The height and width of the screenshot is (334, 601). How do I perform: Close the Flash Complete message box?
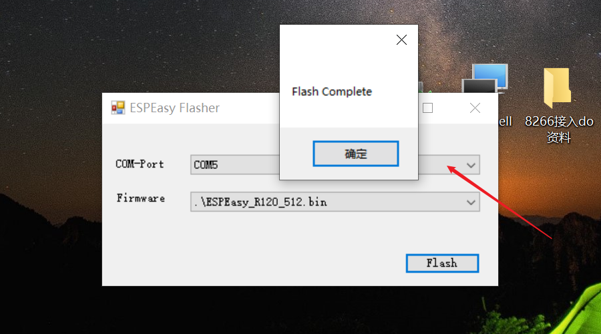(401, 40)
